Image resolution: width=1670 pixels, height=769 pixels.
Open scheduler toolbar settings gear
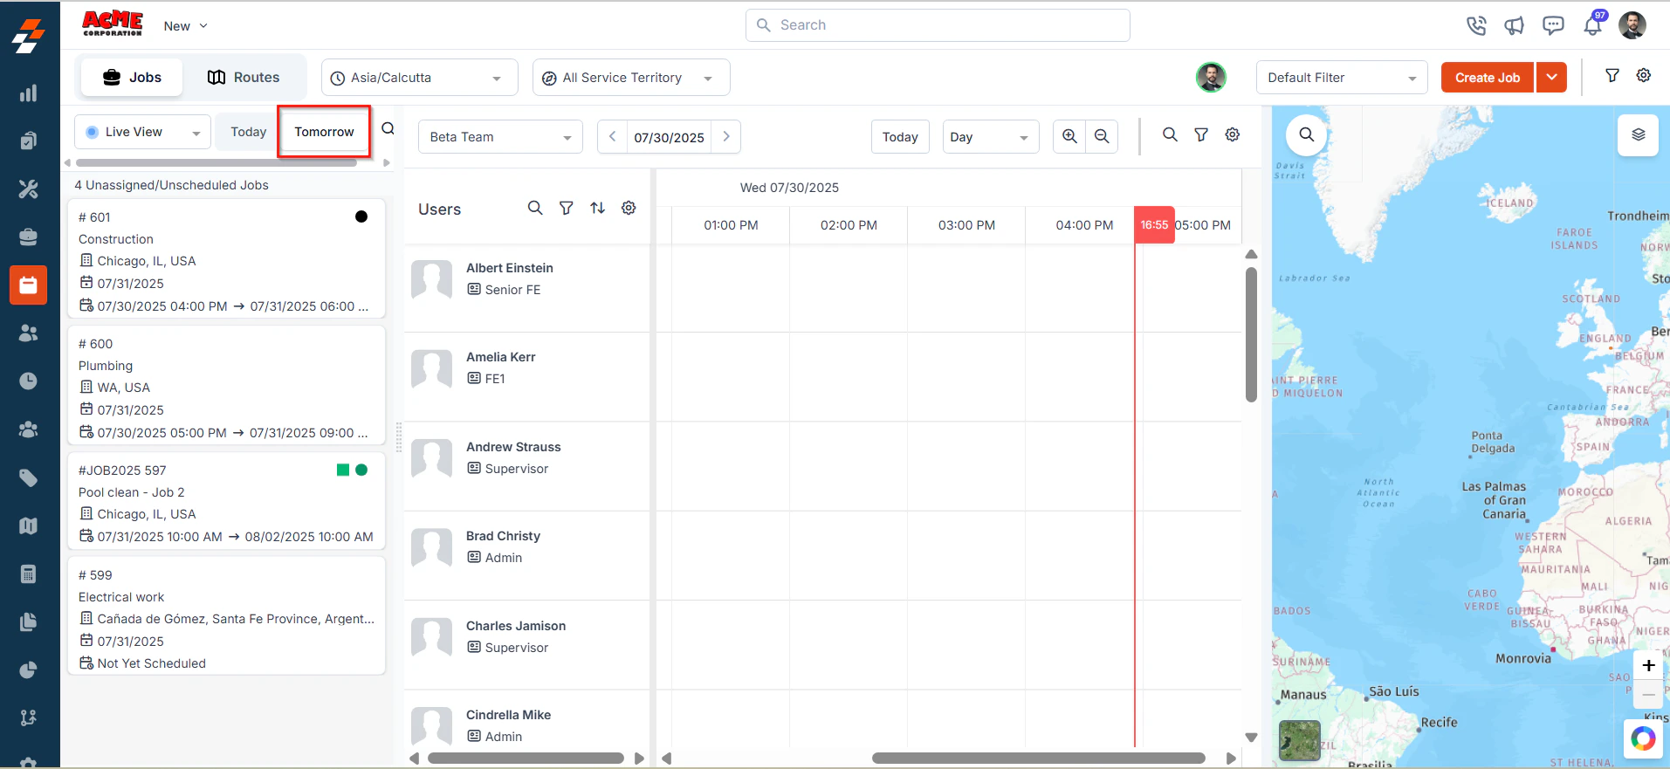tap(1233, 135)
